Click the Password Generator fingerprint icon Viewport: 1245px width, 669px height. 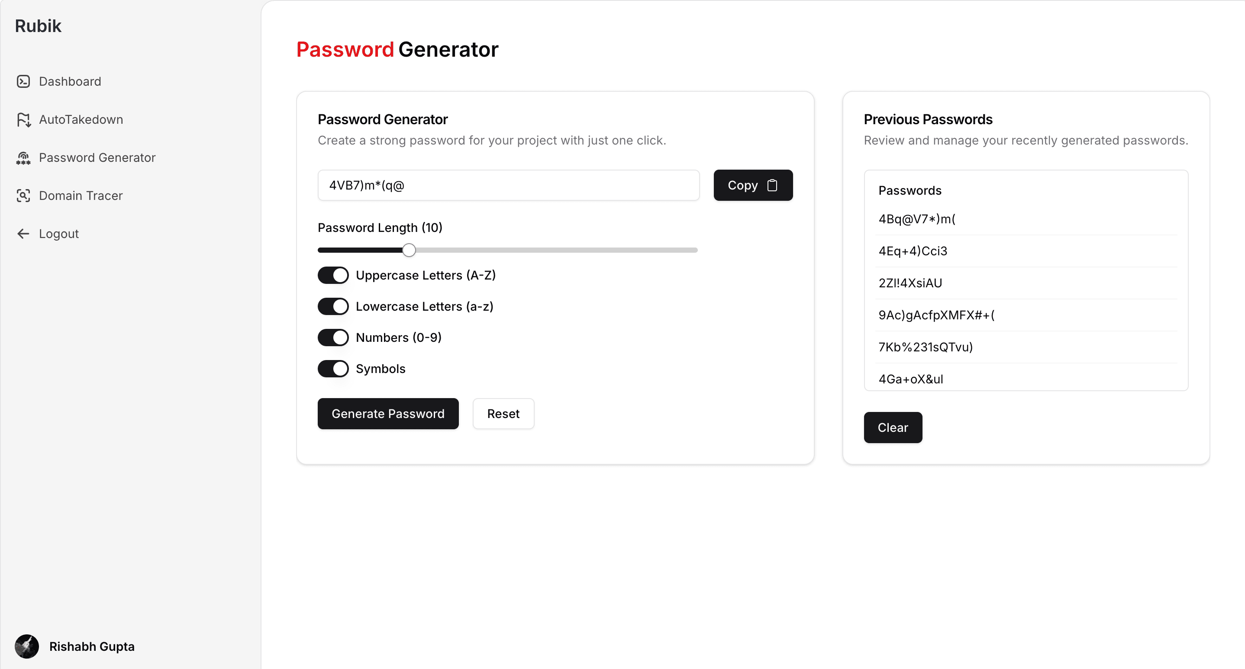(23, 158)
